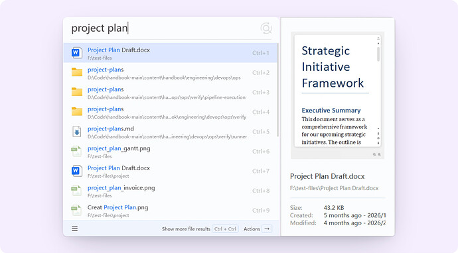Click the Ctrl+8 shortcut hint
This screenshot has height=253, width=458.
[x=261, y=191]
